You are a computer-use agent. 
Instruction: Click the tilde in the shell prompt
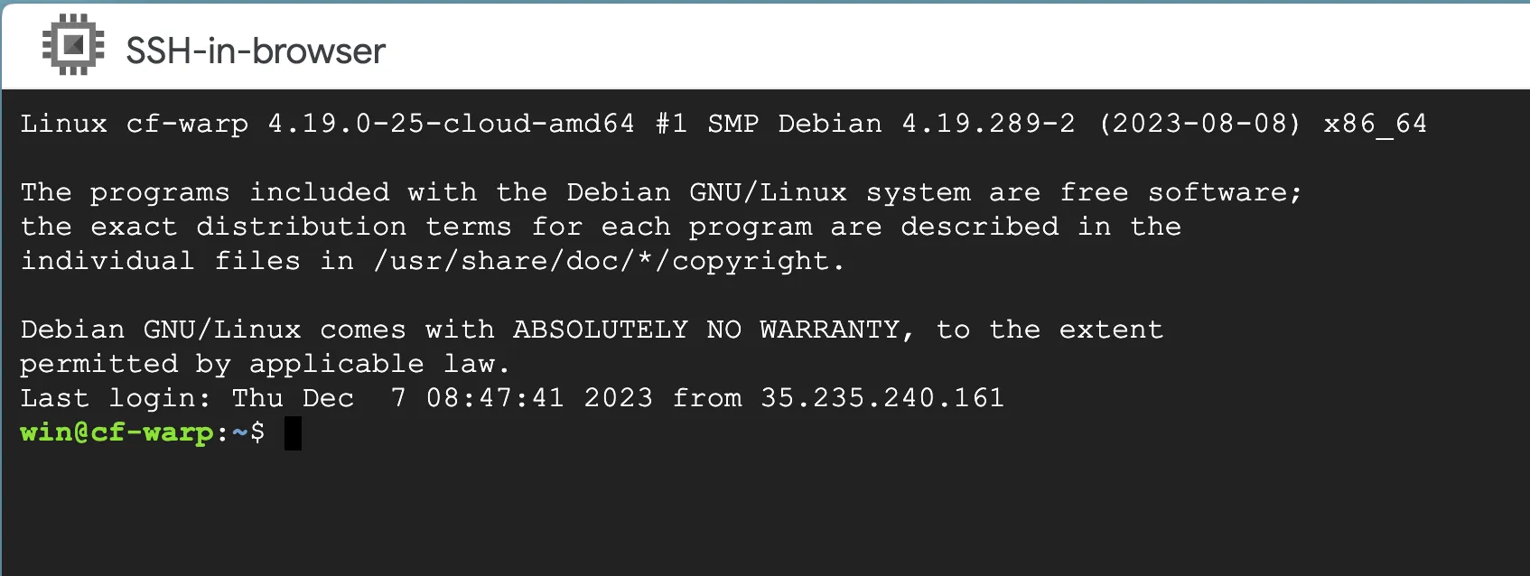pyautogui.click(x=239, y=432)
